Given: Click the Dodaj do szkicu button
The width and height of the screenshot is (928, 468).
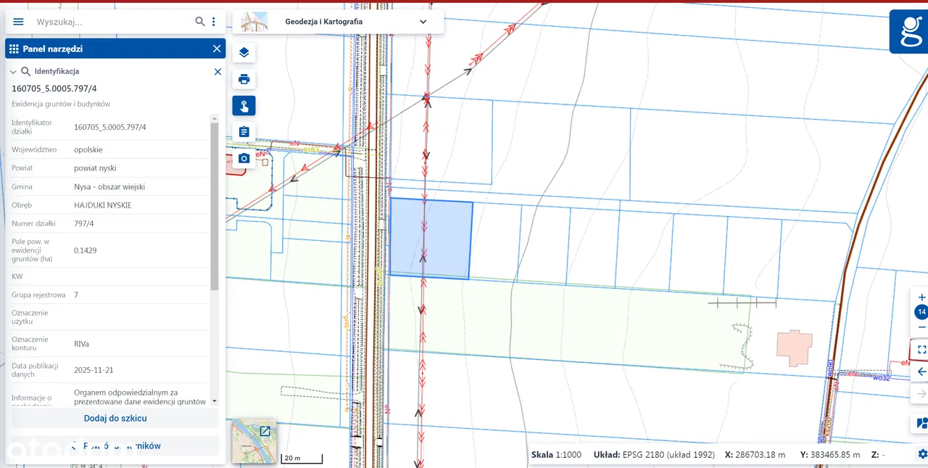Looking at the screenshot, I should click(115, 419).
